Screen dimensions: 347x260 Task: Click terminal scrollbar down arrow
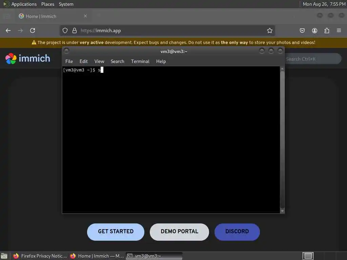point(282,211)
